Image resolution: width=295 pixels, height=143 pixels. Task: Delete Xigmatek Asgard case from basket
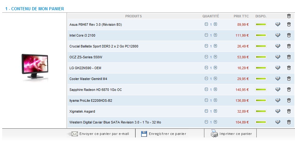(289, 111)
